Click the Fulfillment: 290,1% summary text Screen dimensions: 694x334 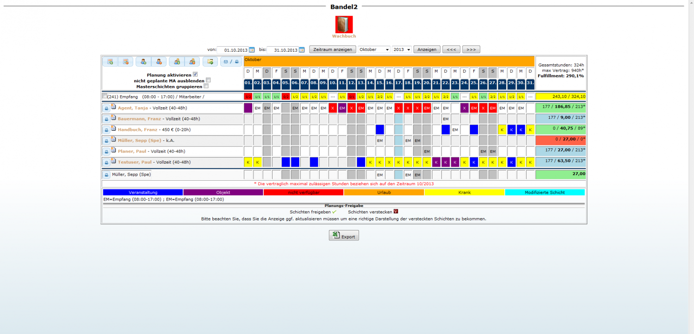561,76
